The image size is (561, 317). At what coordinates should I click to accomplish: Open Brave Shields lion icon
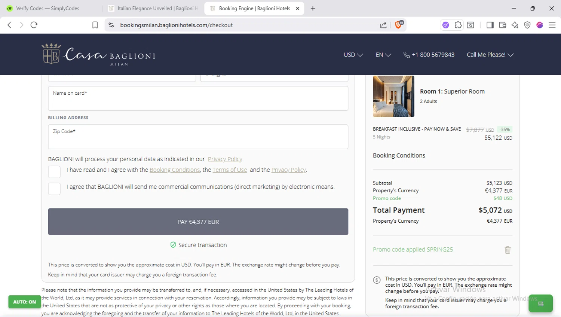pyautogui.click(x=399, y=25)
